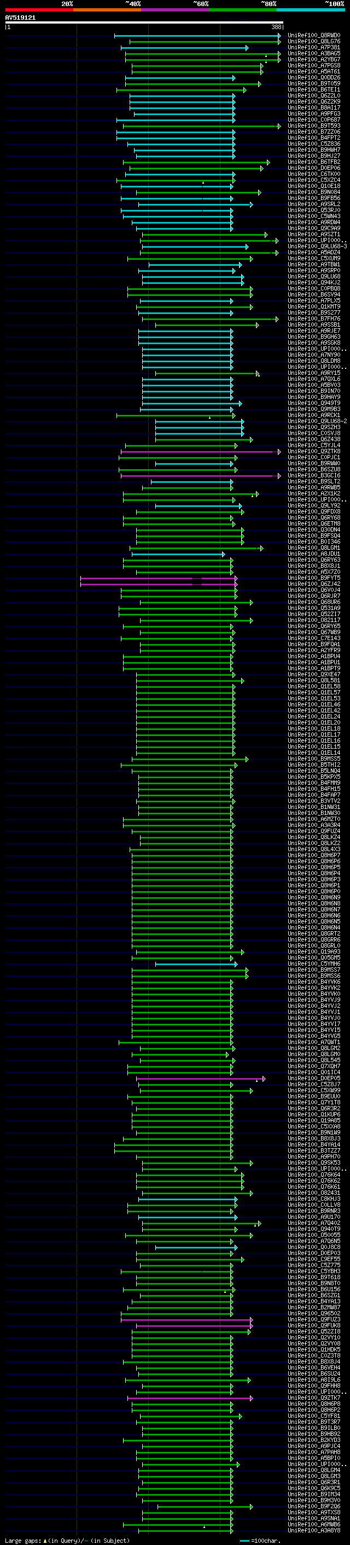Select hit UniRef100_Q6Z438
The height and width of the screenshot is (1545, 350).
click(314, 440)
